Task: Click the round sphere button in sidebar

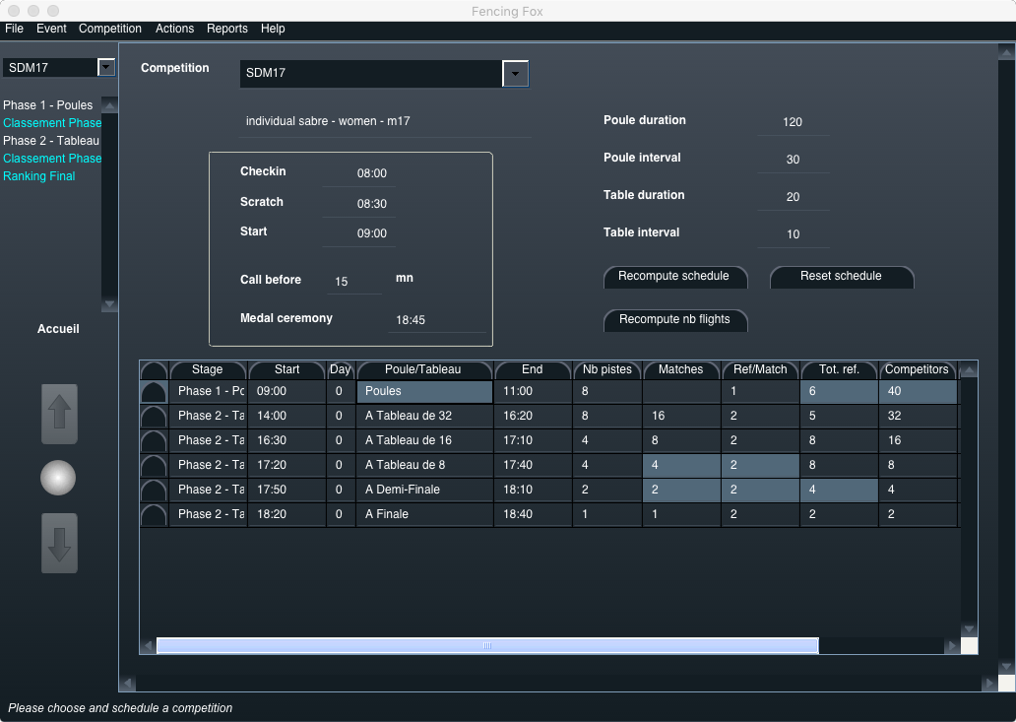Action: [x=58, y=478]
